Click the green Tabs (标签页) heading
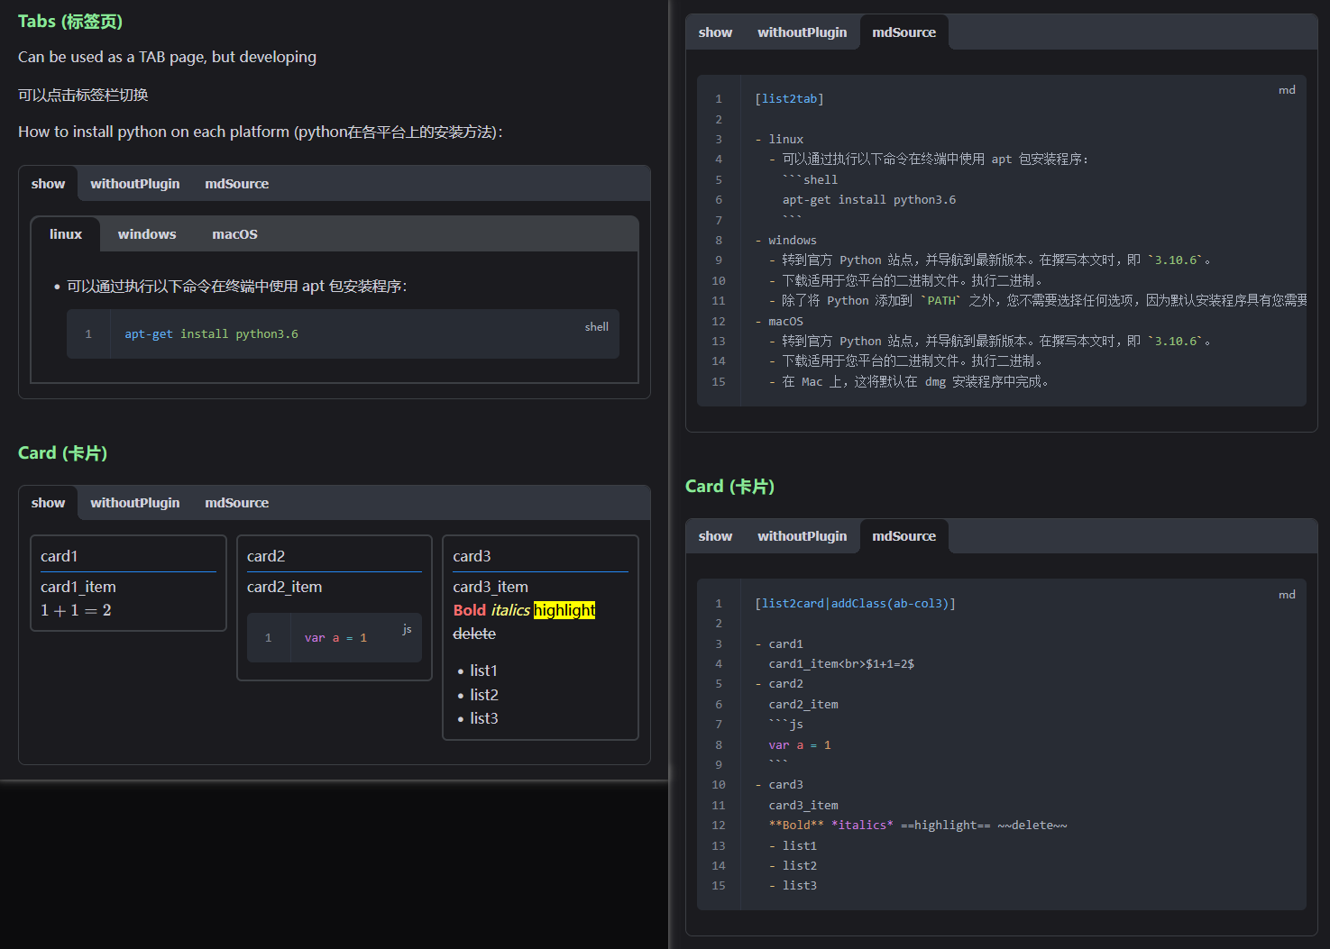 [x=70, y=22]
